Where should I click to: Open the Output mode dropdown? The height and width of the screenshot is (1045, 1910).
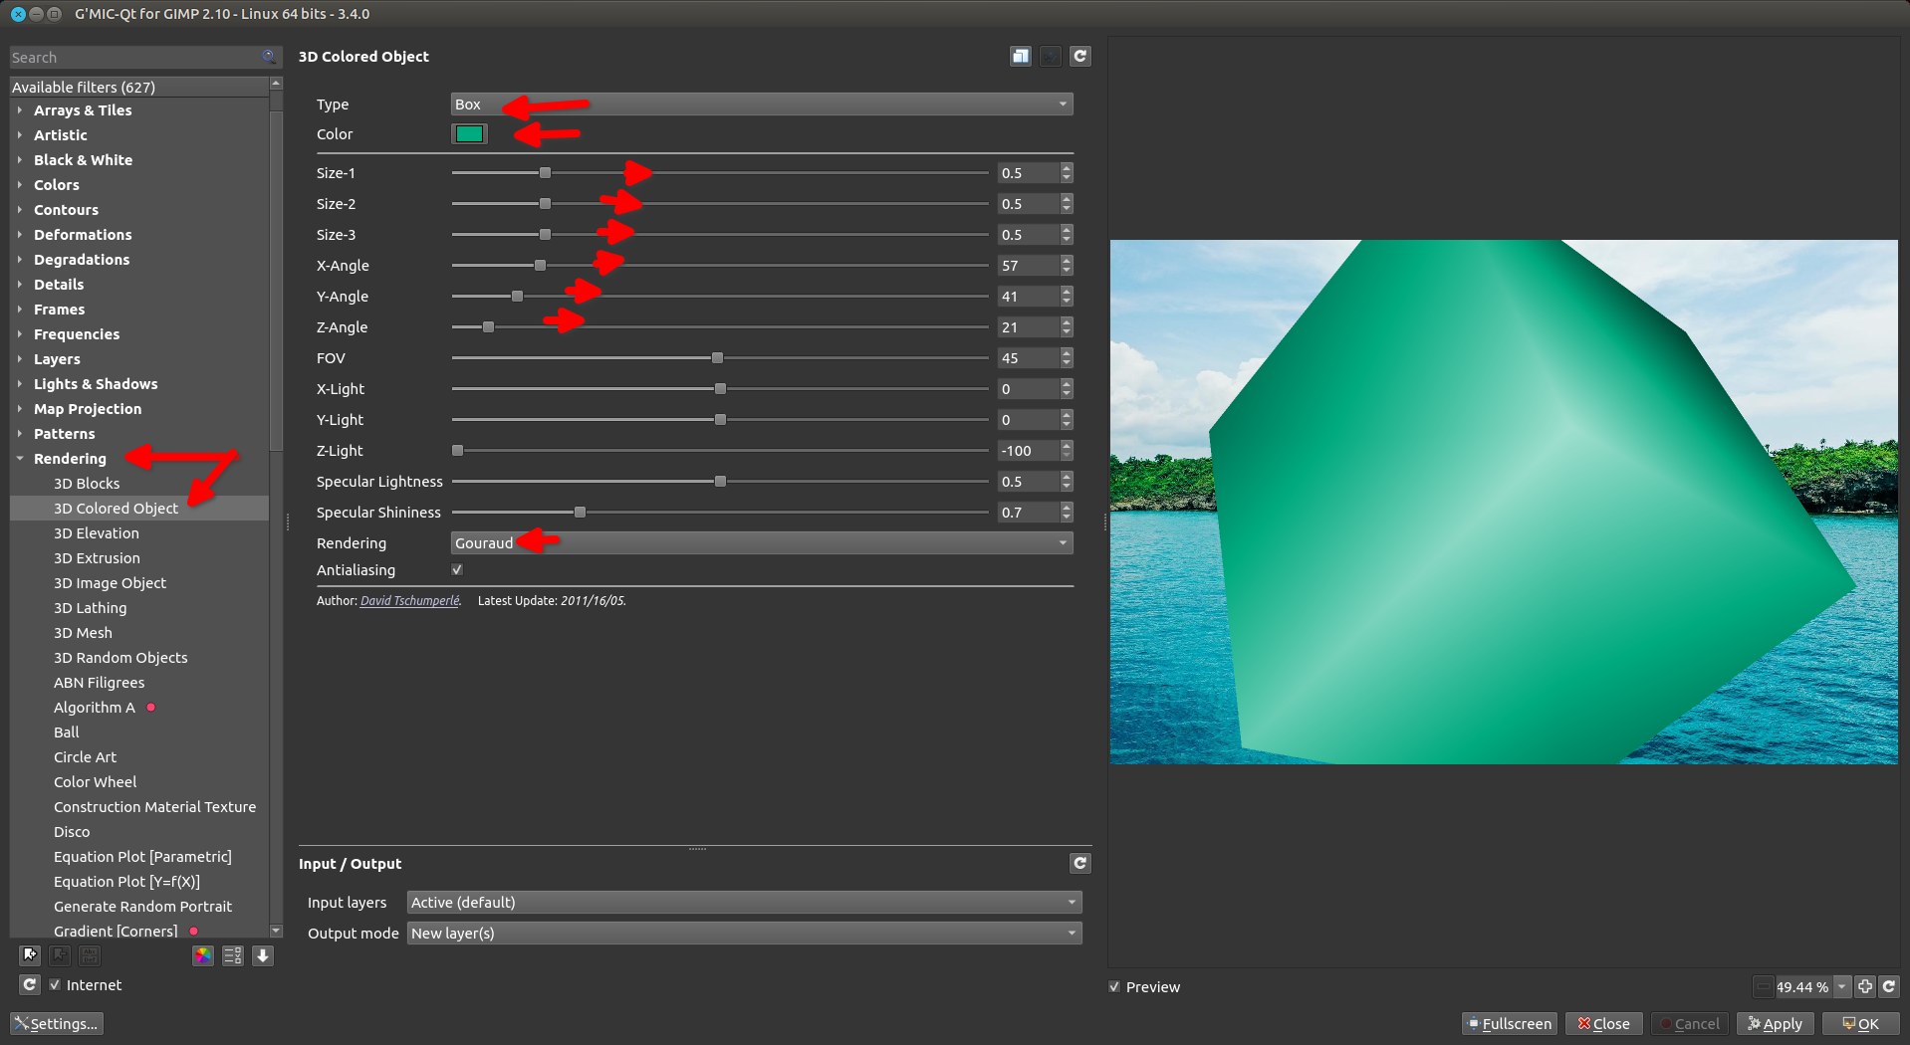point(745,933)
